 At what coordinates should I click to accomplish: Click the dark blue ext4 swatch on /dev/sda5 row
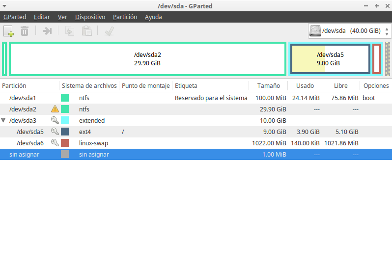(65, 132)
